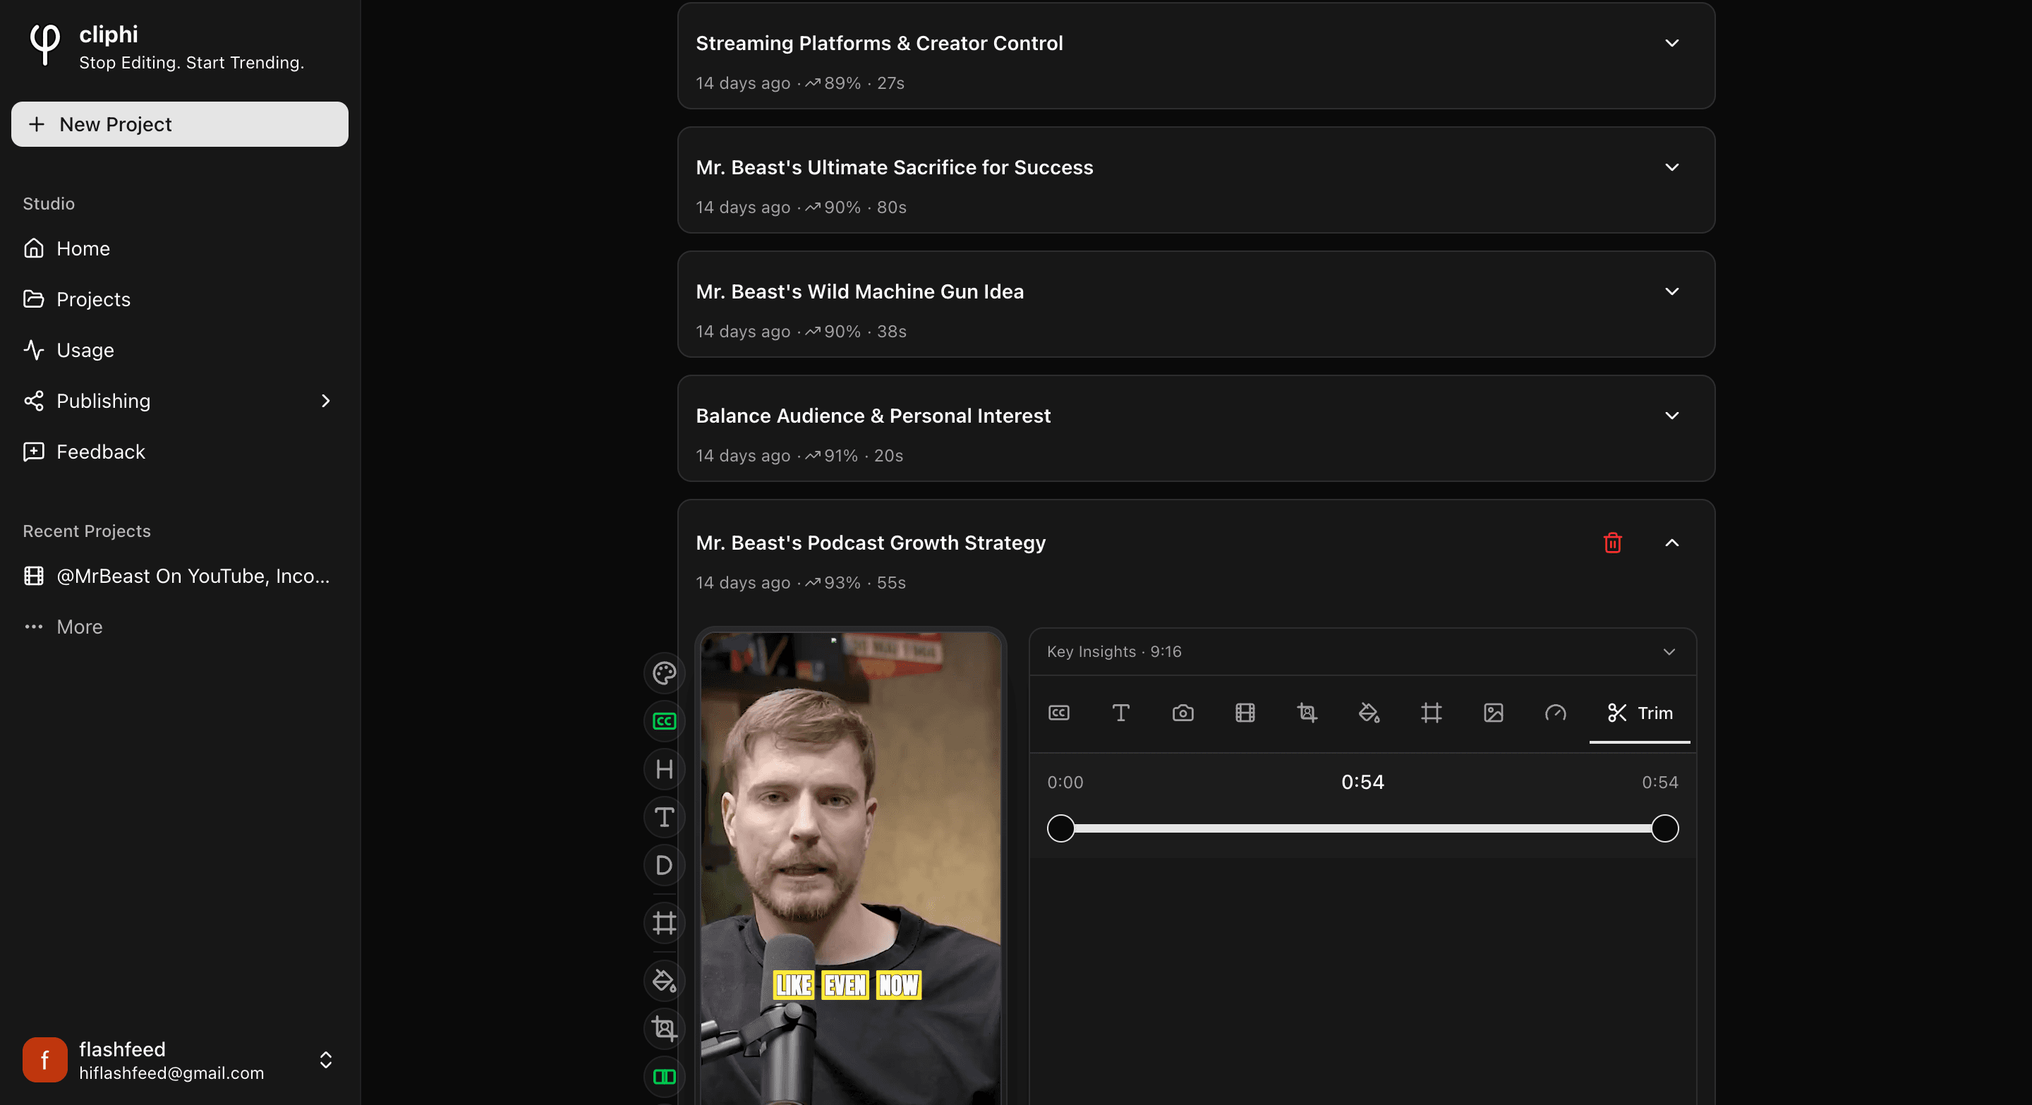This screenshot has height=1105, width=2032.
Task: Toggle the H overlay button
Action: click(664, 769)
